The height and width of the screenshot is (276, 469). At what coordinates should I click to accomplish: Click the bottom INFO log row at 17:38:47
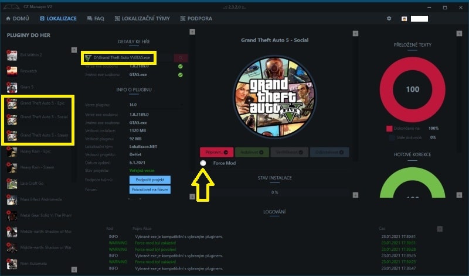[x=262, y=268]
